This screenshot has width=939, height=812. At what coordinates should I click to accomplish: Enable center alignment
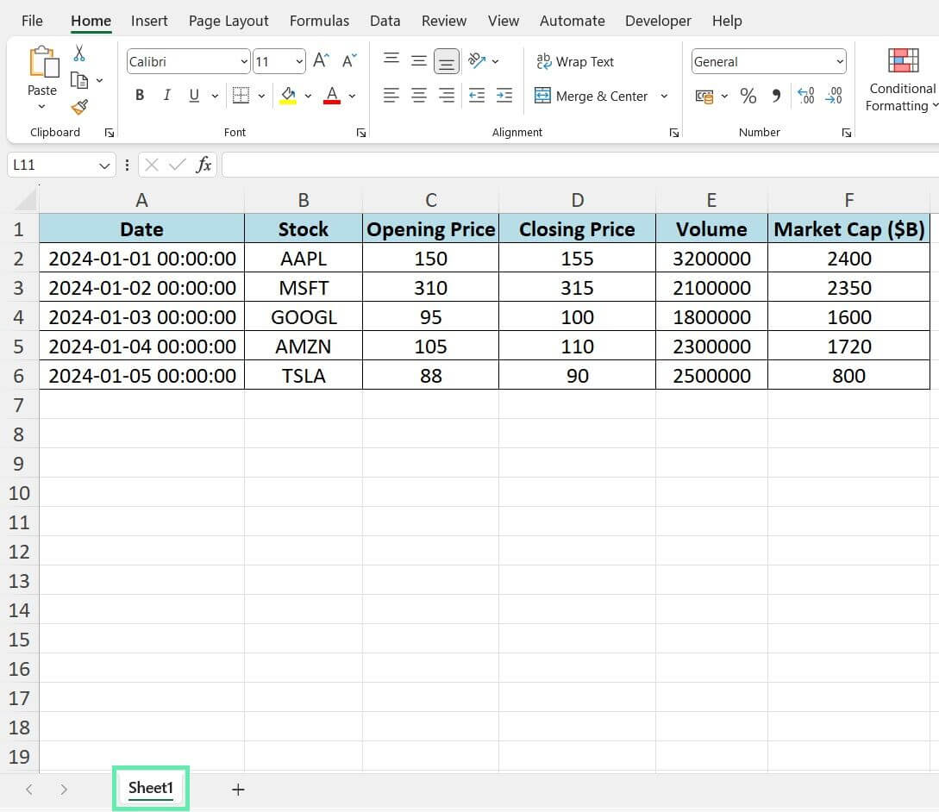pyautogui.click(x=418, y=95)
